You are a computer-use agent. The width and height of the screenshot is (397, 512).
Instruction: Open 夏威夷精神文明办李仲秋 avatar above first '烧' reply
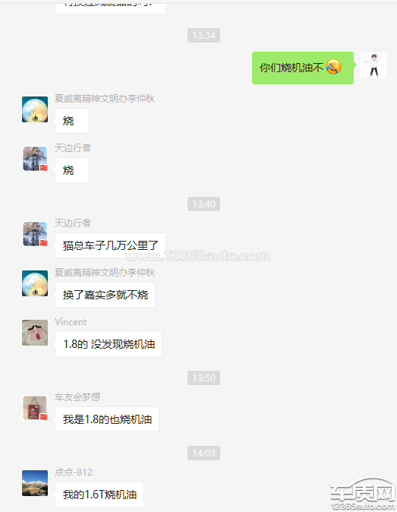[35, 109]
